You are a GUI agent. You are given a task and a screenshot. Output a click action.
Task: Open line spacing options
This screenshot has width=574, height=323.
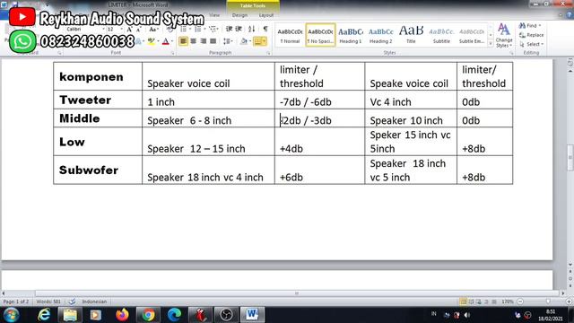(228, 41)
